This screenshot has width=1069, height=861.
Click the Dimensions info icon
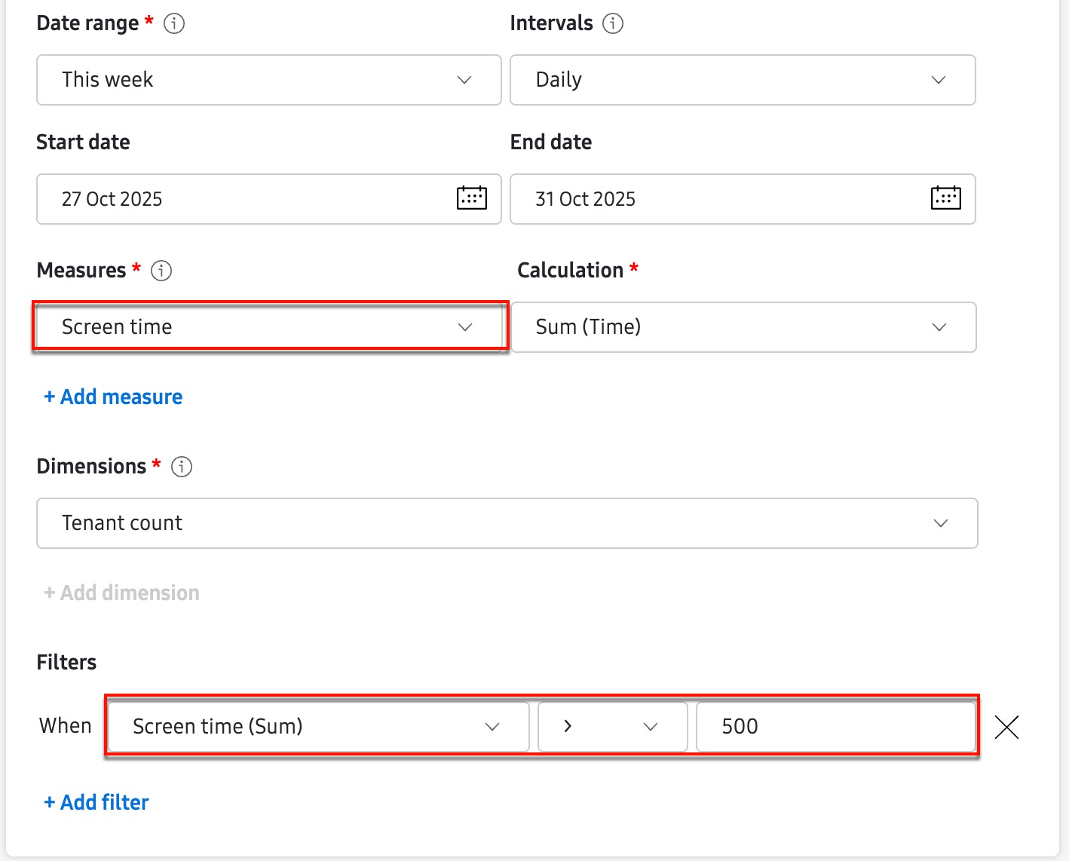181,467
